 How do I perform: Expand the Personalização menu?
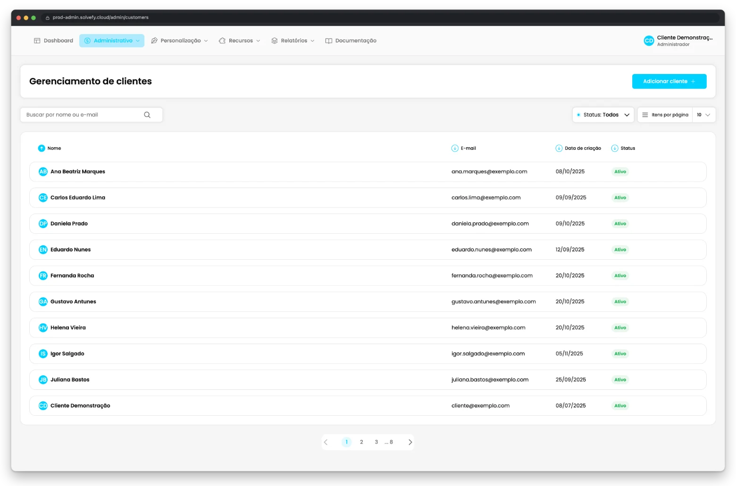pyautogui.click(x=179, y=41)
